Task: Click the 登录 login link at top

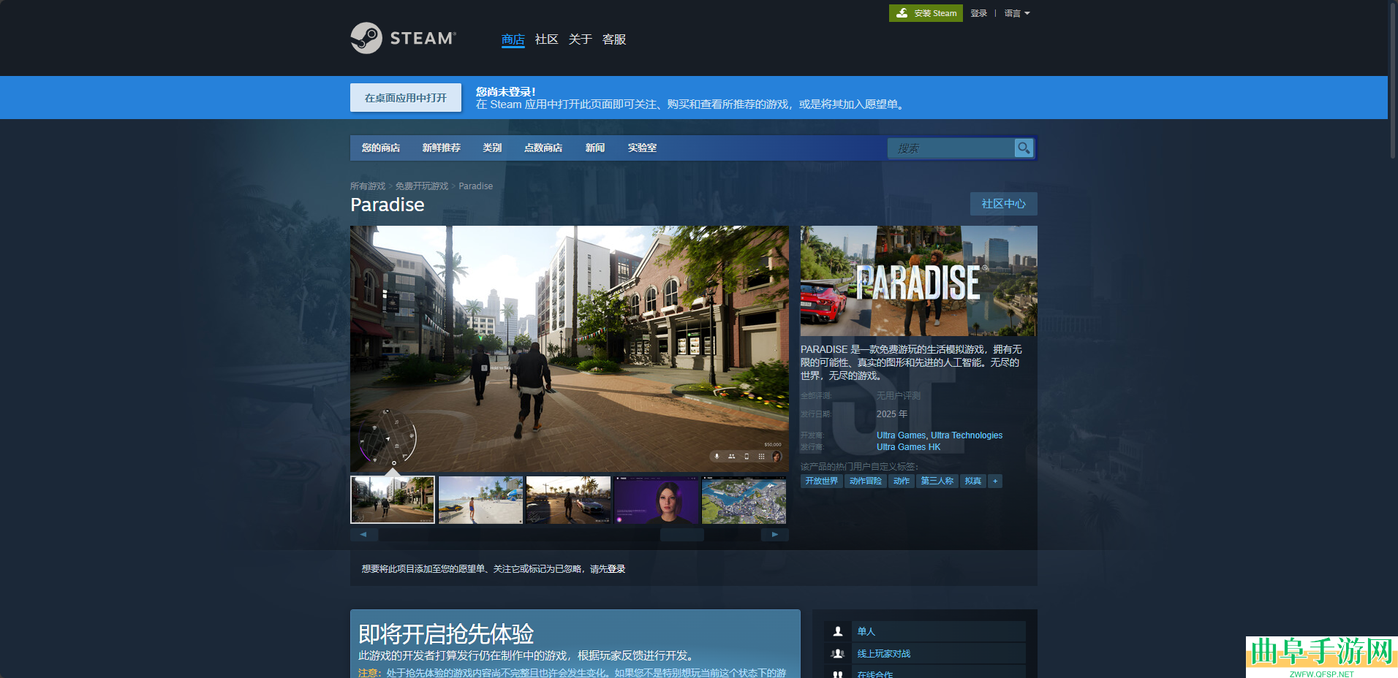Action: point(978,13)
